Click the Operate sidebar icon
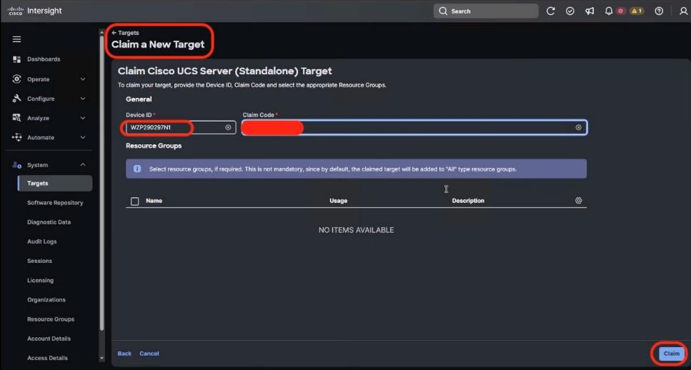This screenshot has height=370, width=691. 16,79
